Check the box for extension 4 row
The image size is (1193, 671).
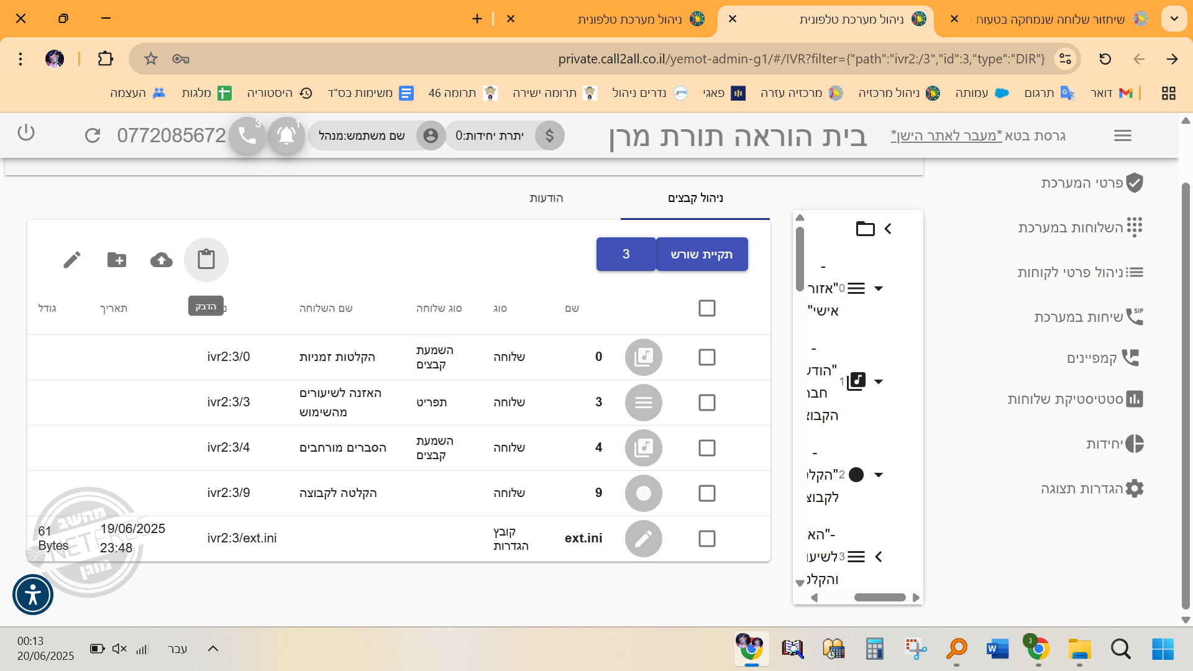707,448
